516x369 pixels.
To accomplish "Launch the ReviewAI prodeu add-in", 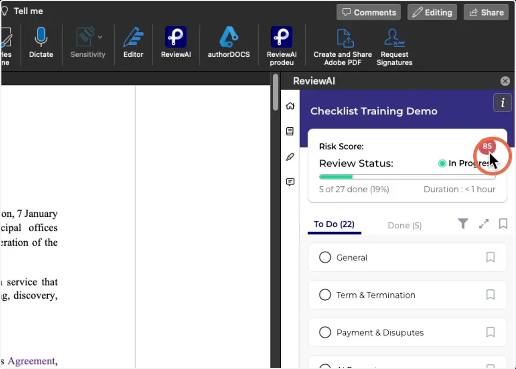I will [282, 46].
